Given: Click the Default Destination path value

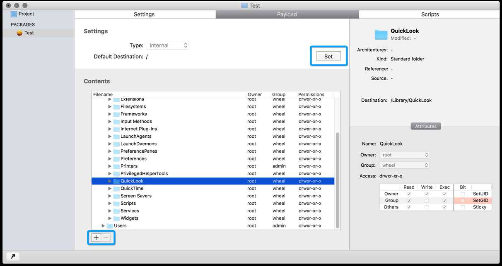Looking at the screenshot, I should coord(147,57).
